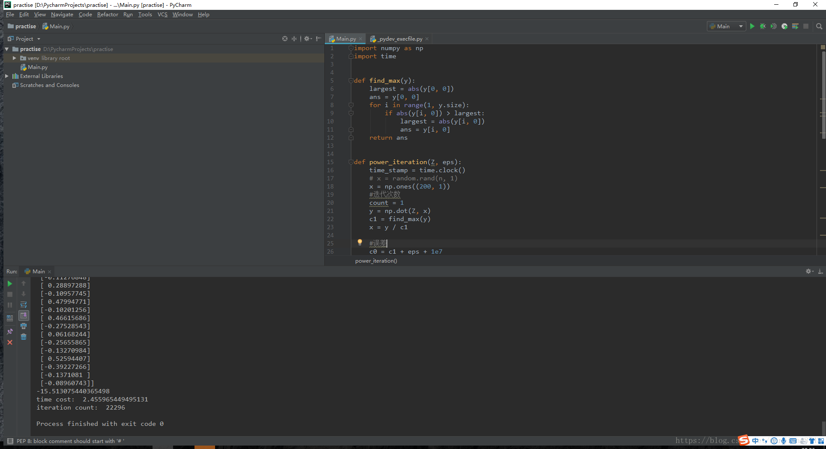Fold the power_iteration function at line 15
Viewport: 826px width, 449px height.
click(351, 162)
